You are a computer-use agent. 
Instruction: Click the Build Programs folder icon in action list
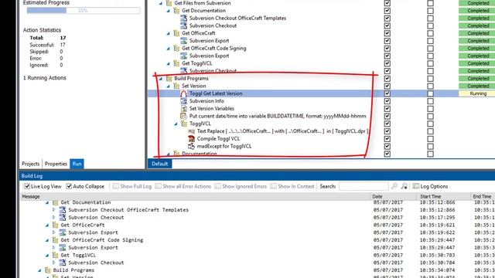[x=169, y=79]
